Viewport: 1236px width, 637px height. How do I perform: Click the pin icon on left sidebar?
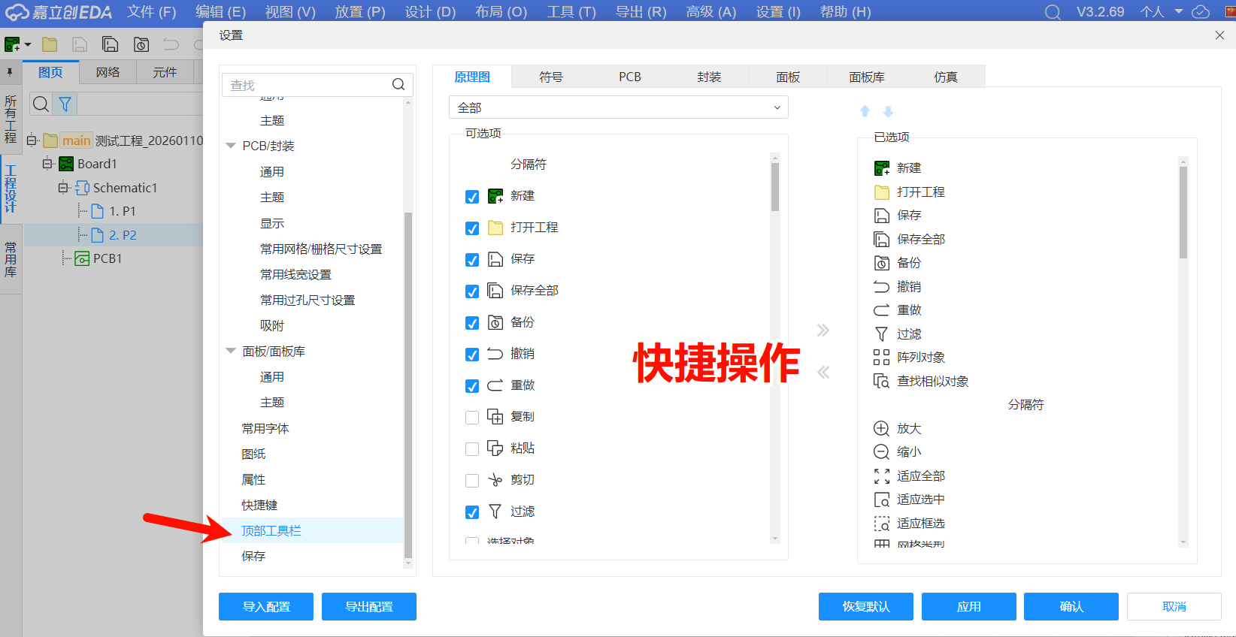pyautogui.click(x=10, y=72)
